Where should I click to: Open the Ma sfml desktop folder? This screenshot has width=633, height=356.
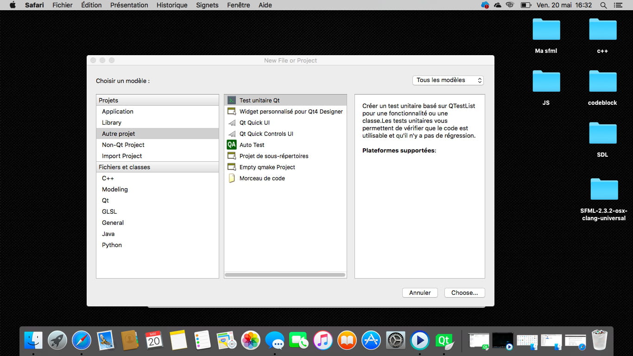point(546,36)
